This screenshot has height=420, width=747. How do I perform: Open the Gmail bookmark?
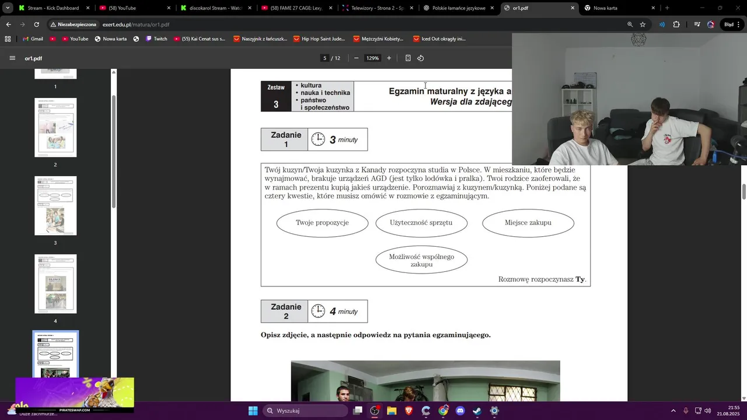coord(32,39)
